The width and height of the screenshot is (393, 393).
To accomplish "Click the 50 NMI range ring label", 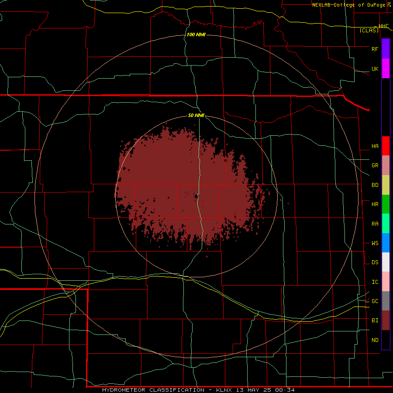I will pos(196,116).
